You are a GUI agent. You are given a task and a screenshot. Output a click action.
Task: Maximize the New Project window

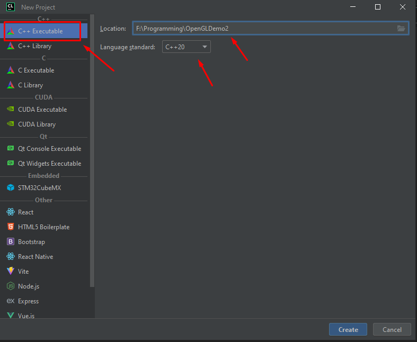378,7
